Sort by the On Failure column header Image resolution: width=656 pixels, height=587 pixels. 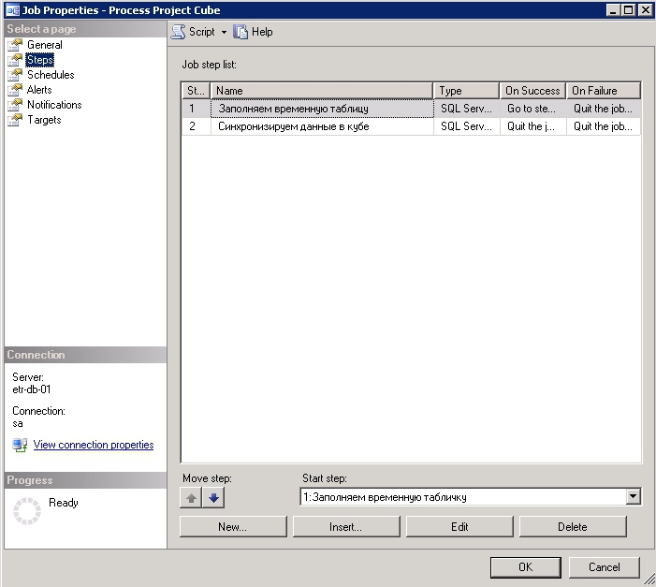(604, 91)
